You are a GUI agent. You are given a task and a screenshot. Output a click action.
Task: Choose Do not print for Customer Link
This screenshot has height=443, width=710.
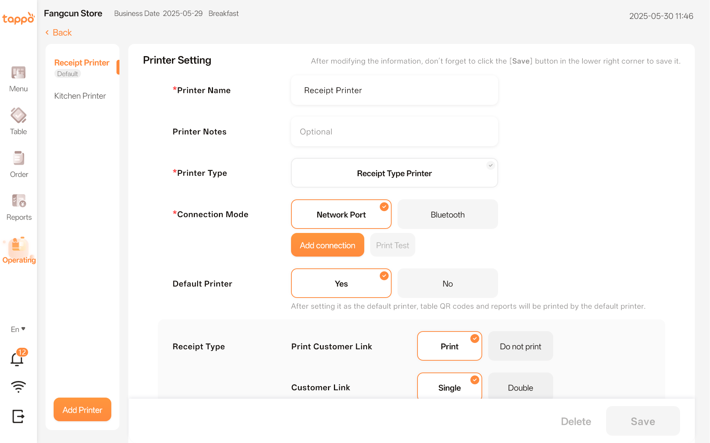[520, 346]
